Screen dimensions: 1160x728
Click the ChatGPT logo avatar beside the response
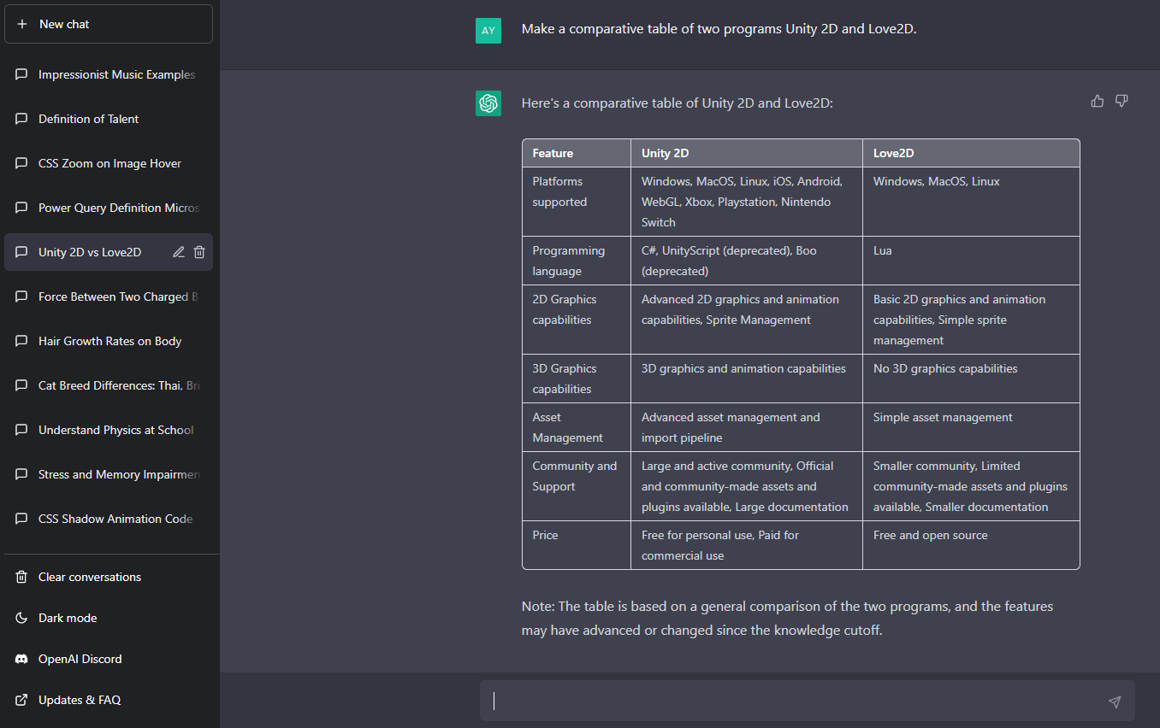click(x=488, y=103)
